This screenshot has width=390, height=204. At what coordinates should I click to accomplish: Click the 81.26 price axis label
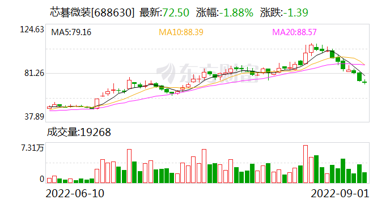click(x=35, y=73)
